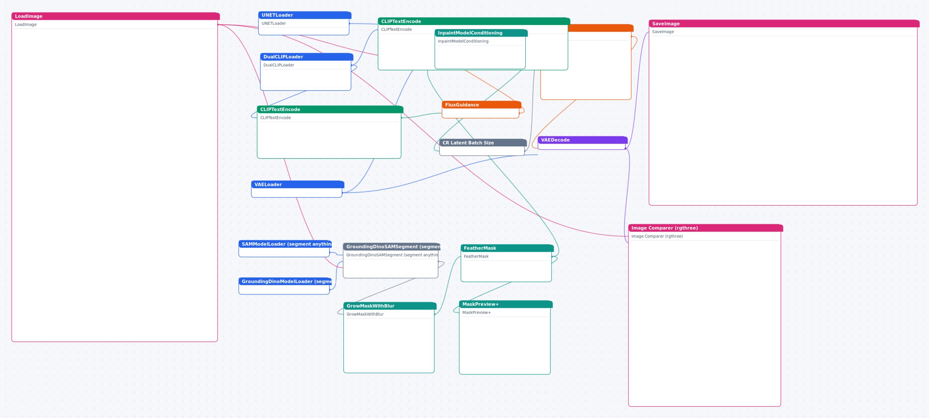Click the 'InpaintModelConditioning' body label text
This screenshot has height=418, width=929.
pos(463,41)
